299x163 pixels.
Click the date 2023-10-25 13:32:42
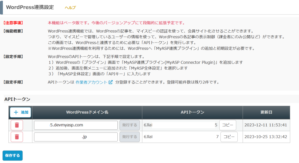point(266,137)
